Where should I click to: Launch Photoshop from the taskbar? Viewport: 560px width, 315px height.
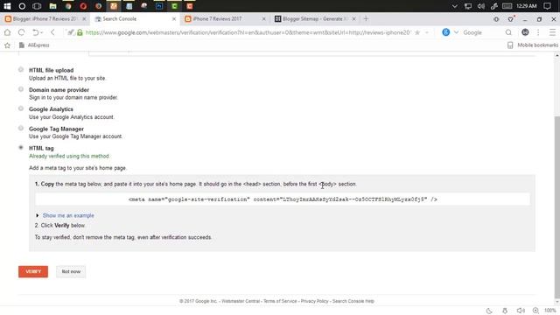coord(159,6)
